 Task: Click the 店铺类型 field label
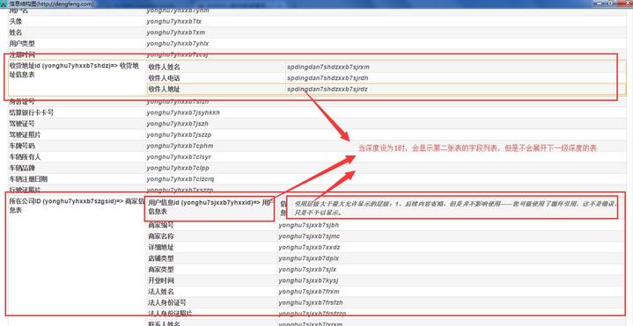tap(161, 257)
